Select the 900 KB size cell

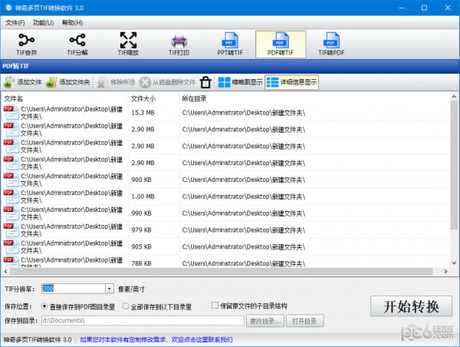[141, 180]
